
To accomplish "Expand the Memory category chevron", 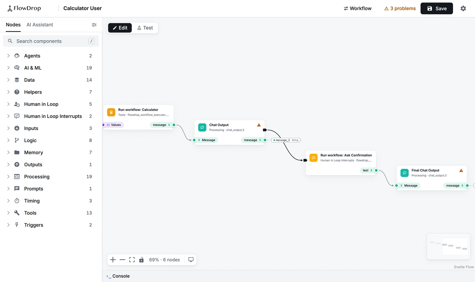I will point(8,152).
